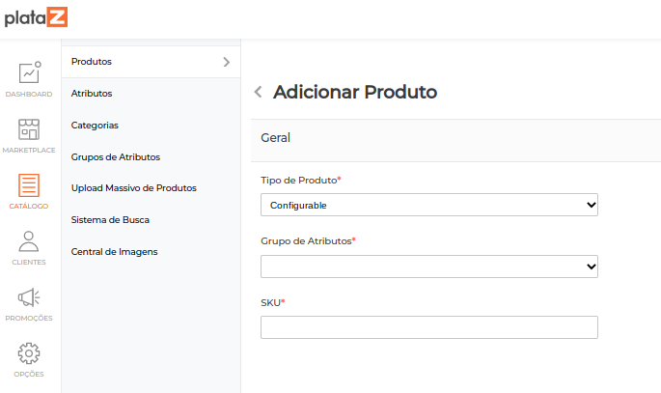Open Upload Massivo de Produtos
This screenshot has width=661, height=393.
[x=133, y=188]
